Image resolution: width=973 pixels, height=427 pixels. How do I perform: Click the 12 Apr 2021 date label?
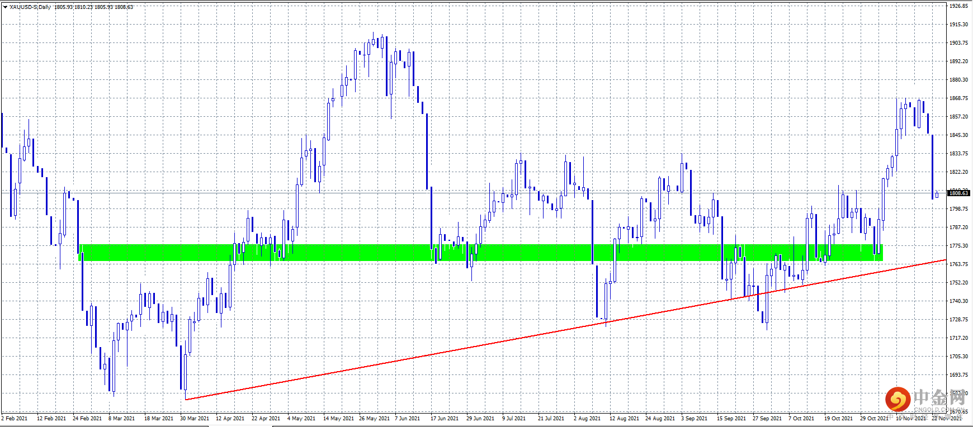click(x=230, y=419)
